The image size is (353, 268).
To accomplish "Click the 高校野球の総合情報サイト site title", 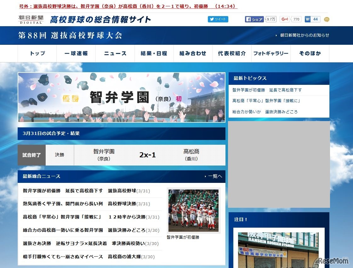I will [x=100, y=20].
